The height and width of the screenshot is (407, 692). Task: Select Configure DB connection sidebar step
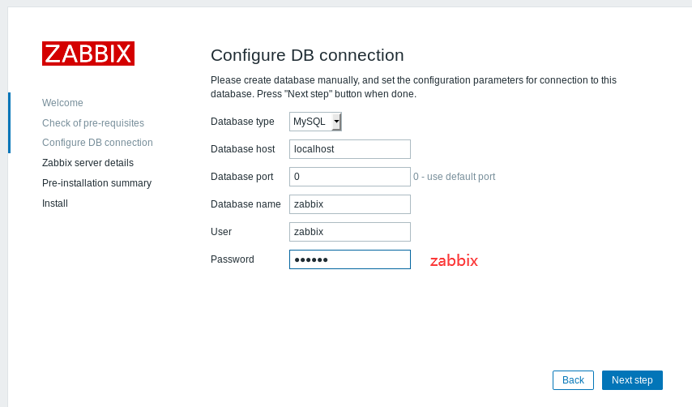pos(97,143)
